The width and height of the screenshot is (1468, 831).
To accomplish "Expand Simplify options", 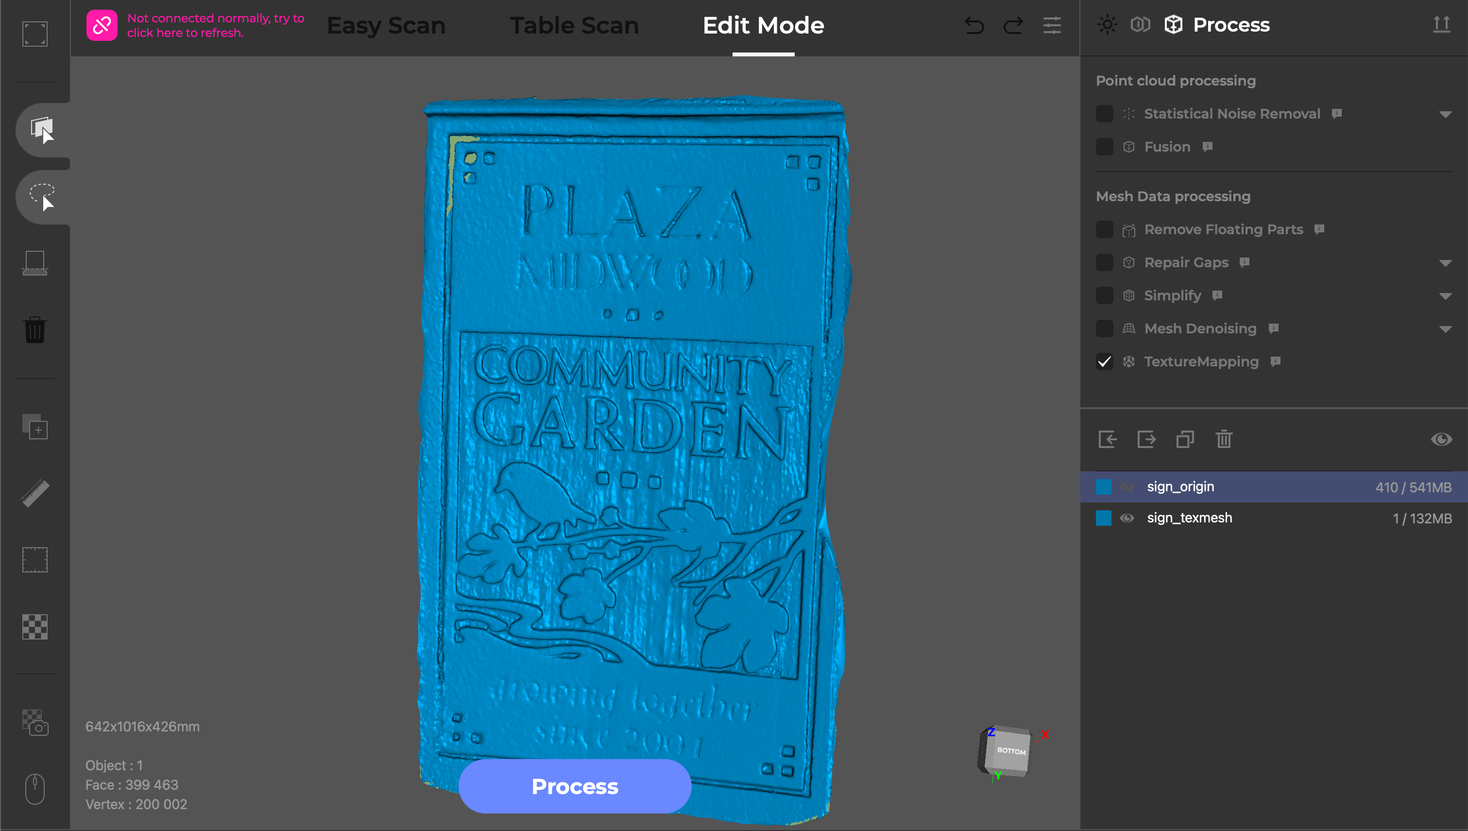I will (x=1445, y=296).
